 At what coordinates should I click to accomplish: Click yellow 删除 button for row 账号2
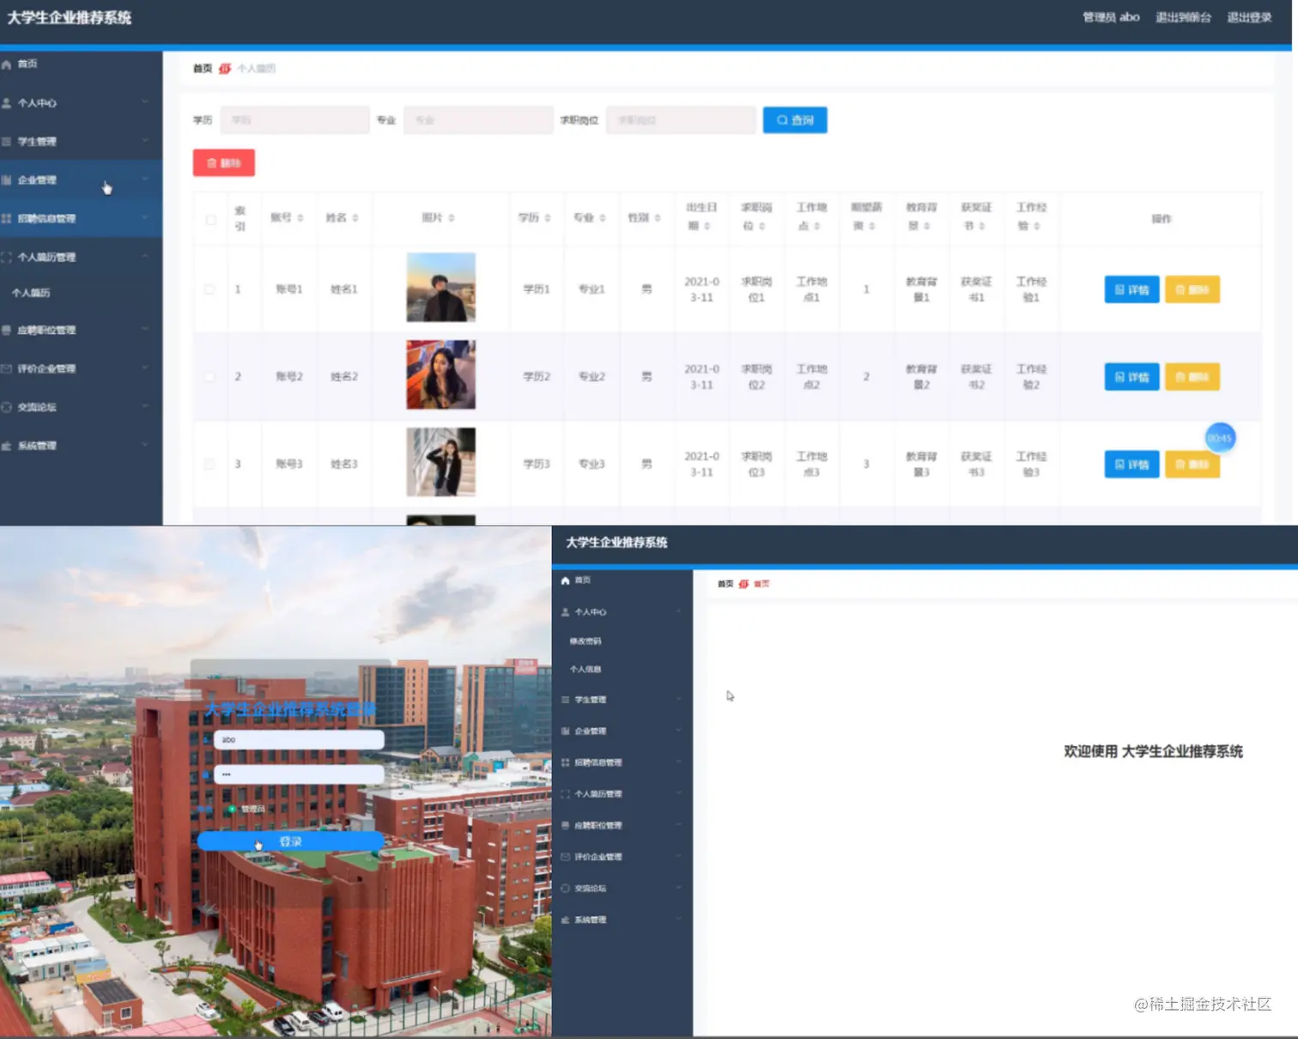(1192, 377)
